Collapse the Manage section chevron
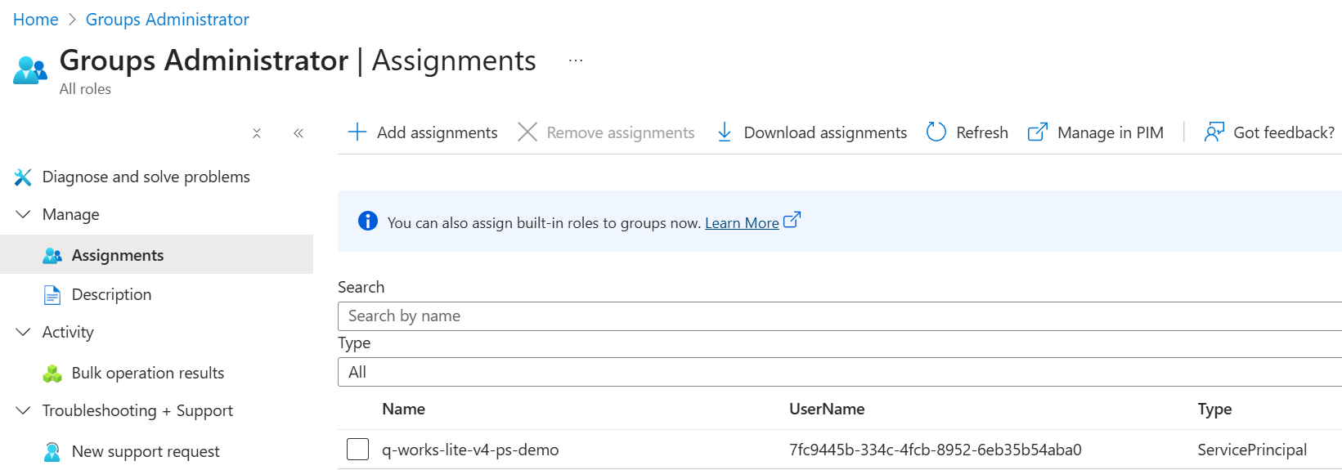Viewport: 1342px width, 470px height. tap(23, 214)
